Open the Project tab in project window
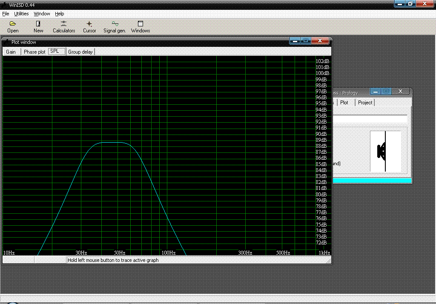This screenshot has height=304, width=436. click(x=365, y=103)
